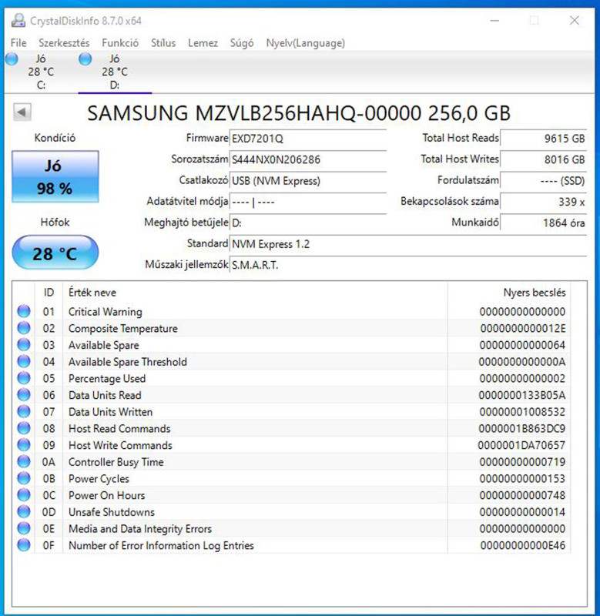Click the status orb for Number of Error Information Log Entries
The image size is (600, 616).
pyautogui.click(x=24, y=545)
